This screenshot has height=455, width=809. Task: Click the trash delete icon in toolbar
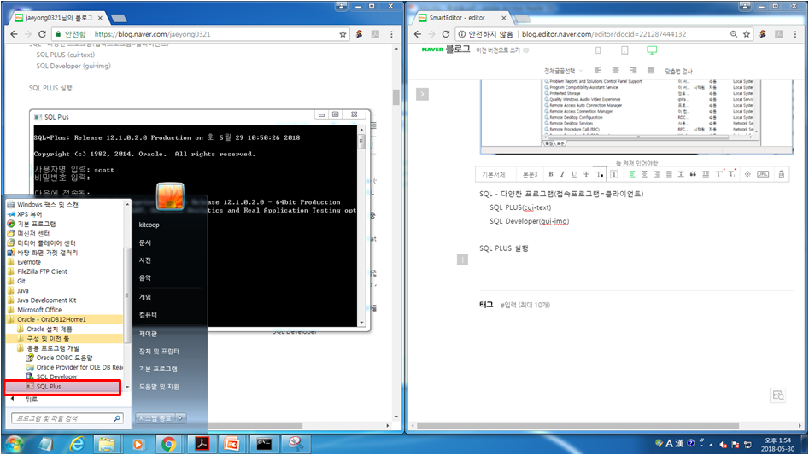782,174
